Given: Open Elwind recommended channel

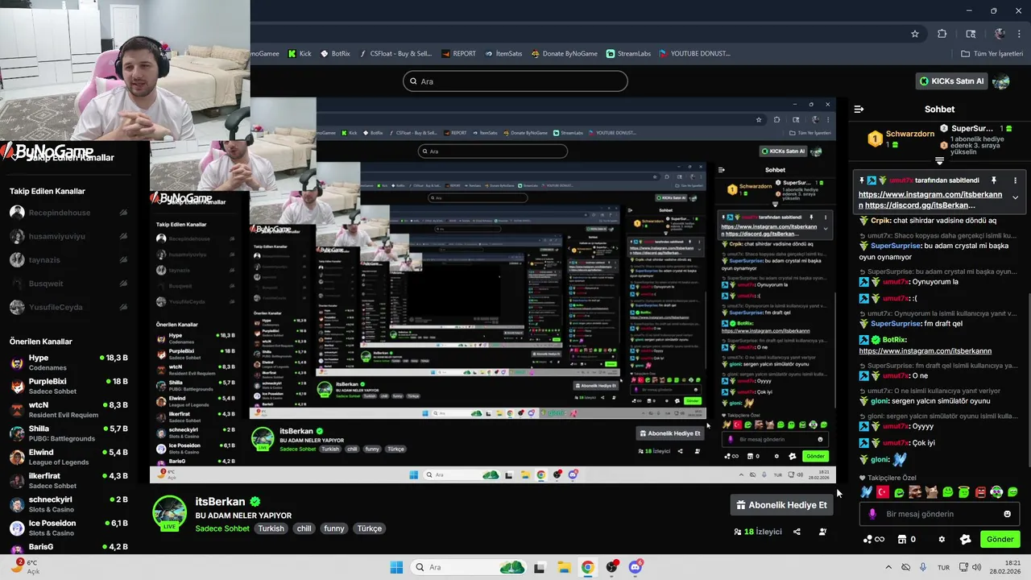Looking at the screenshot, I should tap(68, 457).
